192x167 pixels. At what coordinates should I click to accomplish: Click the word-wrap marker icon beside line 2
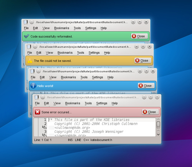tap(45, 127)
